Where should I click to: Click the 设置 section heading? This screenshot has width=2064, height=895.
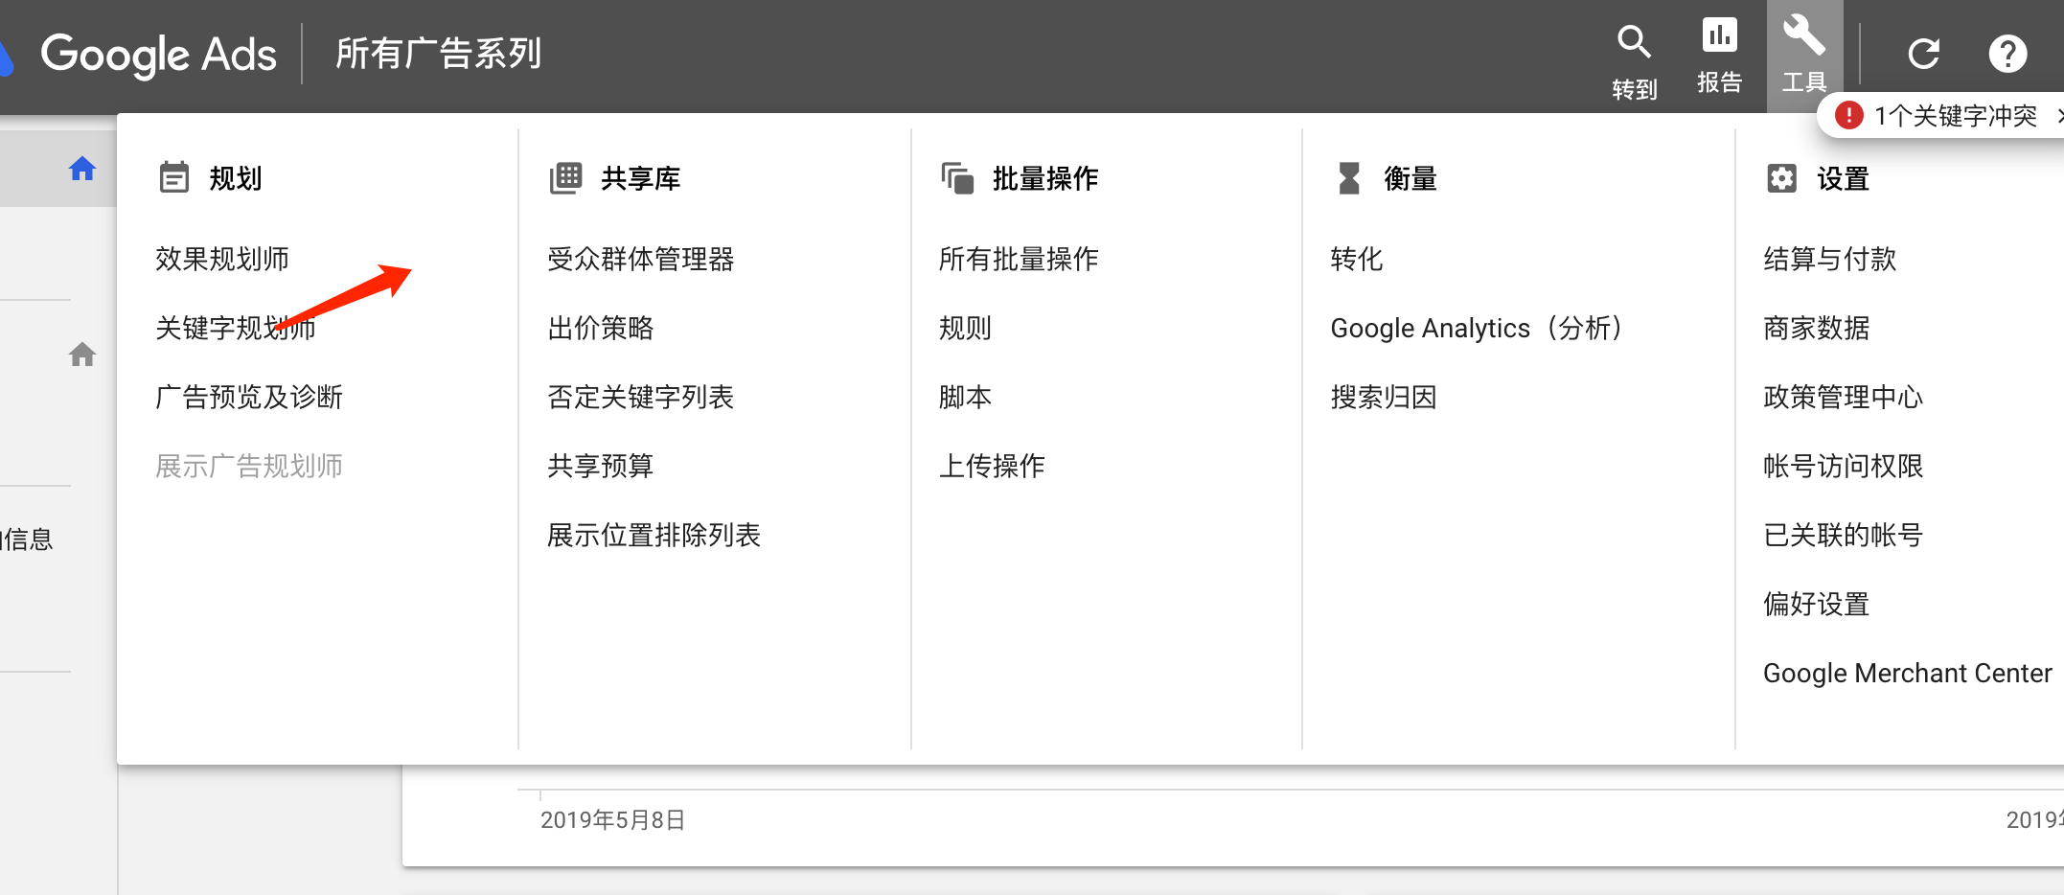[x=1844, y=178]
